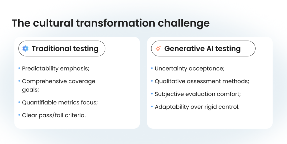Click the orange sparkle icon beside Generative AI testing

pos(158,49)
